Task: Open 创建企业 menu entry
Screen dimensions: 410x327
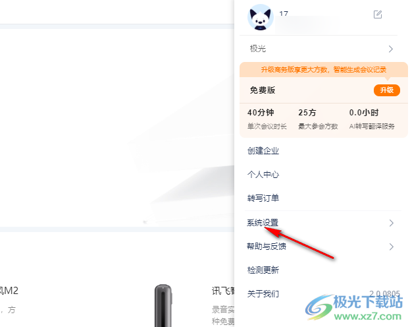Action: 263,151
